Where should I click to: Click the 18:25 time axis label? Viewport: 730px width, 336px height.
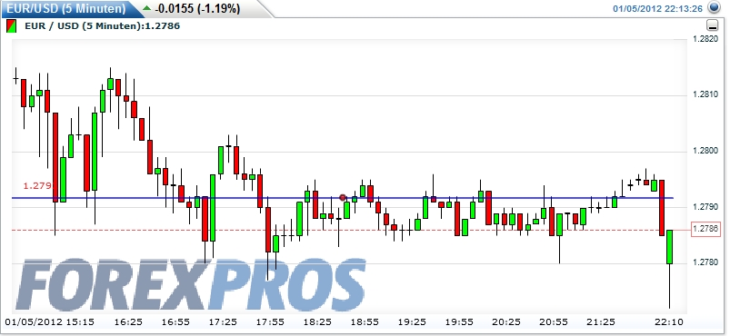(x=317, y=322)
